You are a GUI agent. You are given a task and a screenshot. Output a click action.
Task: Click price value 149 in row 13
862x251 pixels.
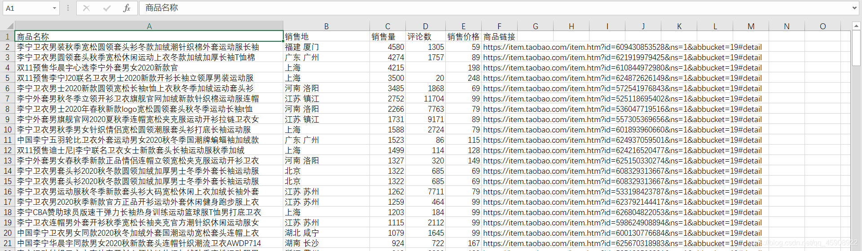pos(463,160)
